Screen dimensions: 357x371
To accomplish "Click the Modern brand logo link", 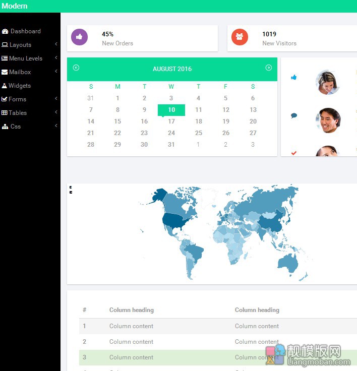I will [x=15, y=6].
